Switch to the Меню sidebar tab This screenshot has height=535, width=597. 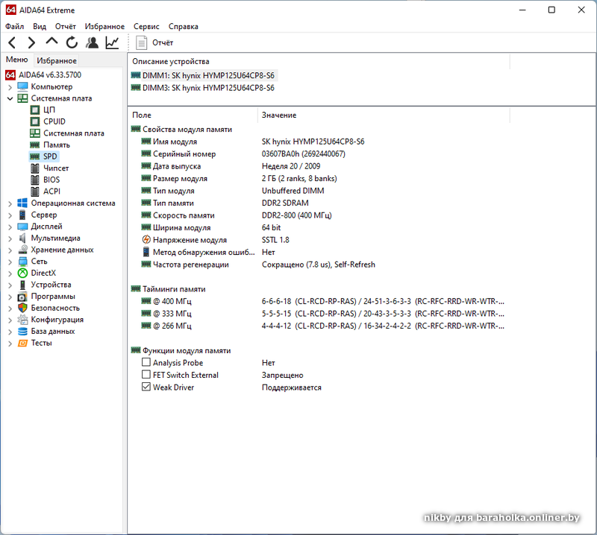(x=16, y=60)
